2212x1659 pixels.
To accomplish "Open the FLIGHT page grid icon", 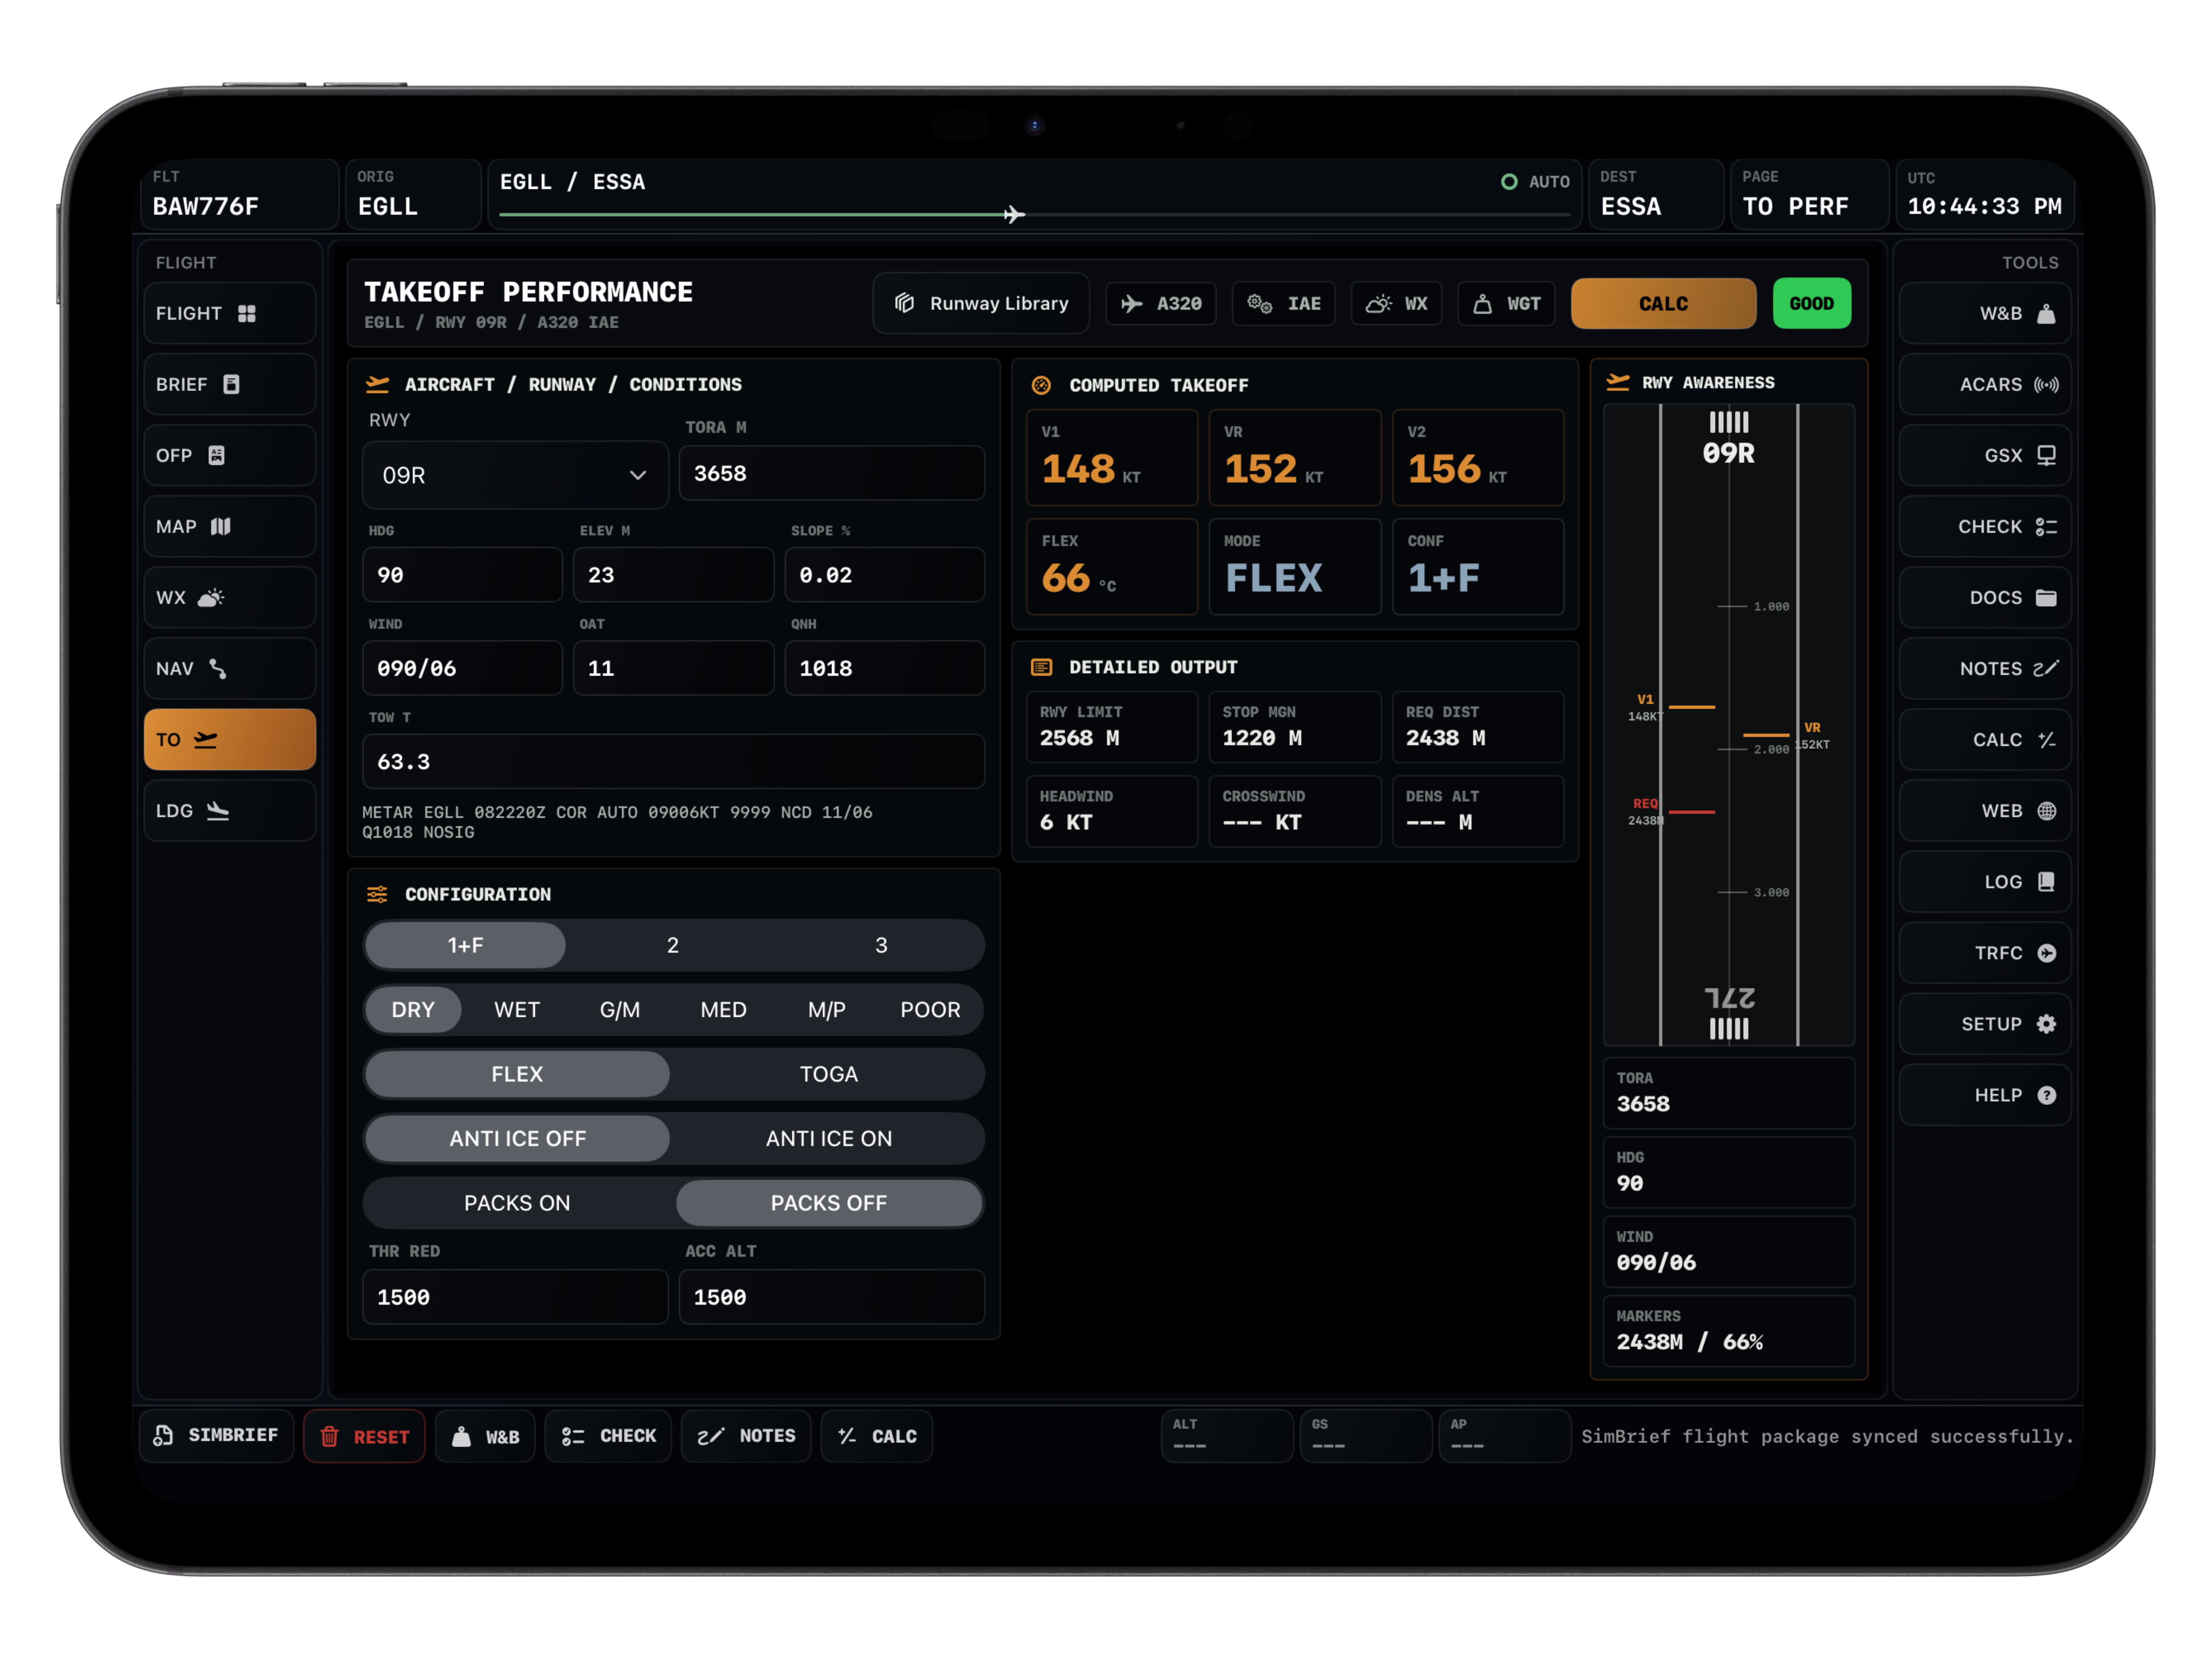I will 247,314.
